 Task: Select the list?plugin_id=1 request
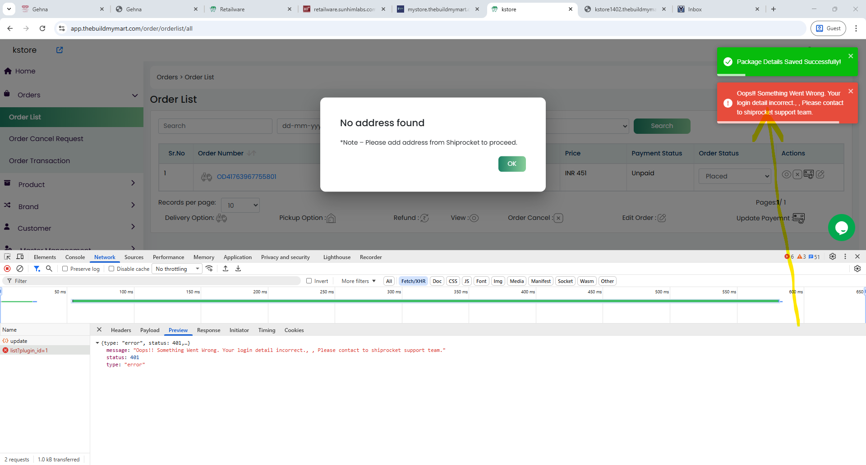tap(45, 350)
